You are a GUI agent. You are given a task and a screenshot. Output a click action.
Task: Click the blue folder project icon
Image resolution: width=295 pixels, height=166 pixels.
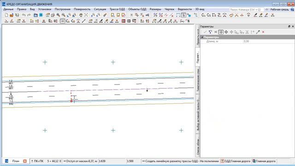pos(35,15)
